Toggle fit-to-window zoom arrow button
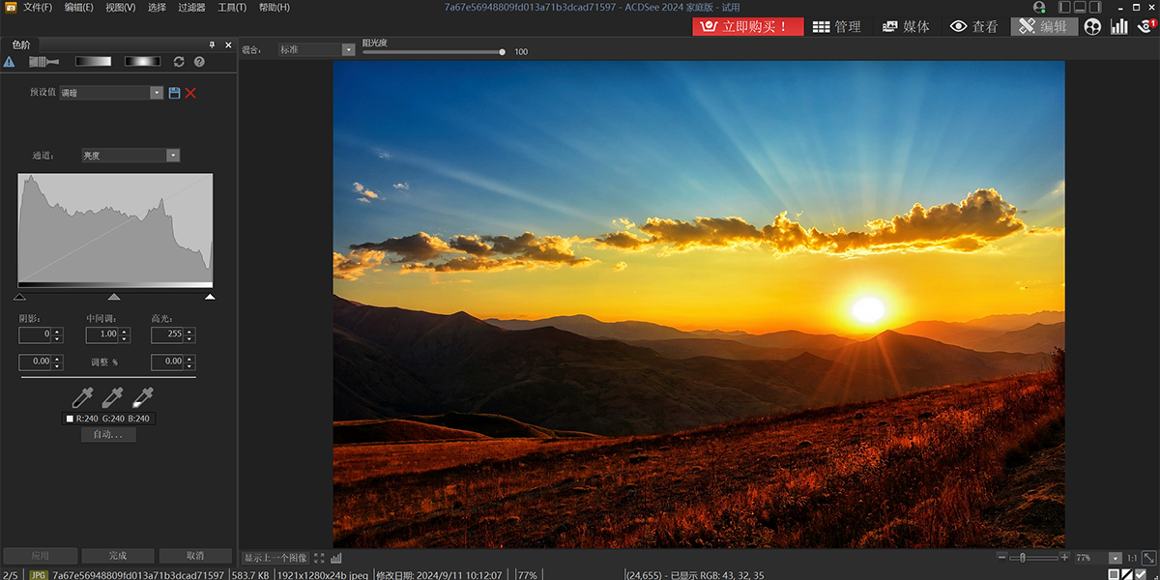 click(x=1148, y=558)
